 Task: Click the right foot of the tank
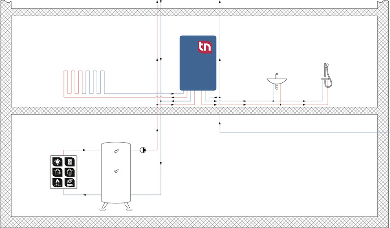(128, 206)
